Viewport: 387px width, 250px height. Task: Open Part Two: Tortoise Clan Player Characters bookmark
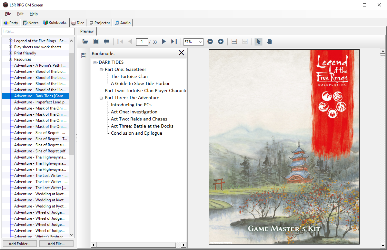(146, 91)
